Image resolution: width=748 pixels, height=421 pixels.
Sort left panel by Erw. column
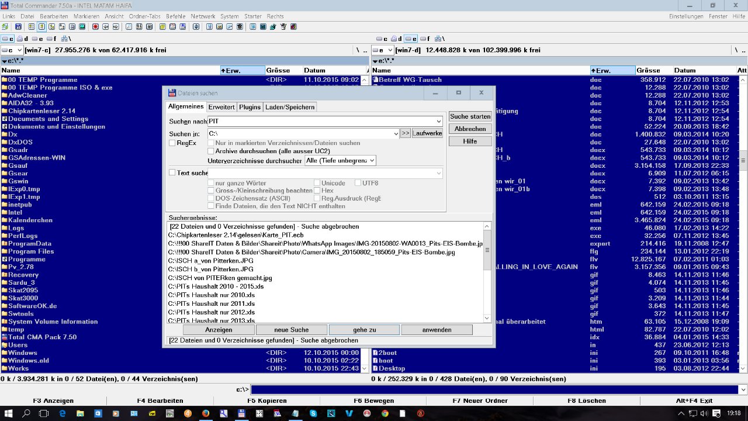[x=242, y=70]
